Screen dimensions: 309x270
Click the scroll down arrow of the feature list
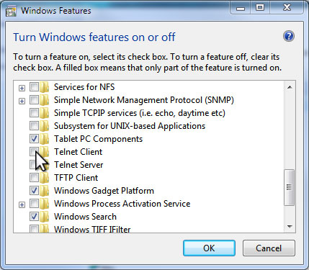pos(290,227)
